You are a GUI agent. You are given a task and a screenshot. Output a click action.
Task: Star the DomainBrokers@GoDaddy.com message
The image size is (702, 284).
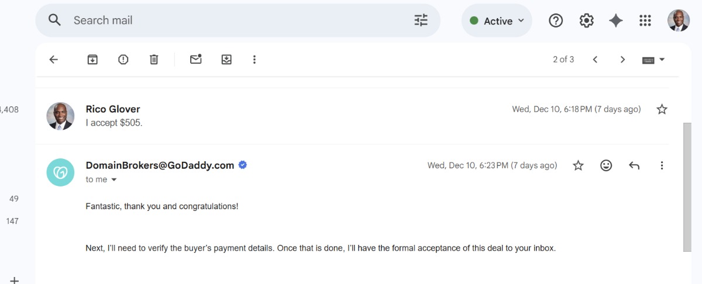click(578, 166)
